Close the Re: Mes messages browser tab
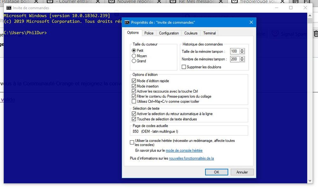This screenshot has width=318, height=189. tap(221, 2)
